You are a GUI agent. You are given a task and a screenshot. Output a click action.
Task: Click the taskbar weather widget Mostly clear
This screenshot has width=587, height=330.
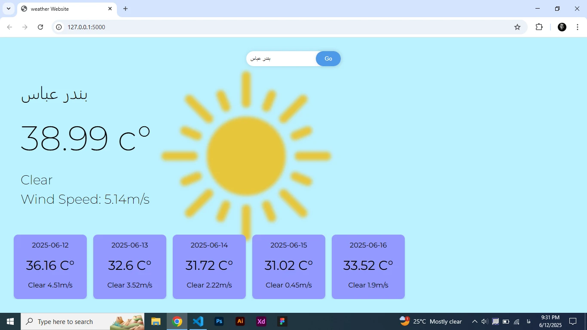(x=431, y=321)
